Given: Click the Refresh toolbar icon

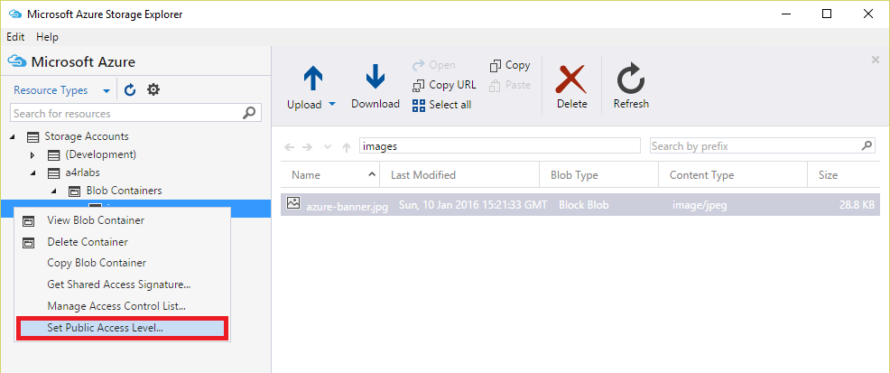Looking at the screenshot, I should [630, 79].
